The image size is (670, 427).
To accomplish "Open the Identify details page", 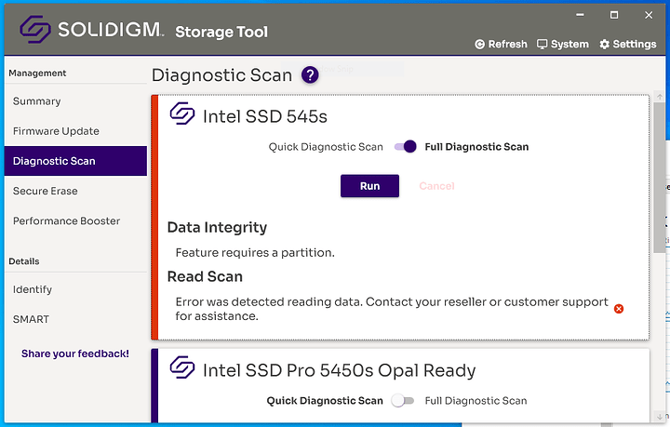I will point(75,289).
